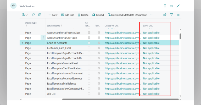This screenshot has height=105, width=201.
Task: Click the search magnifier icon
Action: pos(33,15)
